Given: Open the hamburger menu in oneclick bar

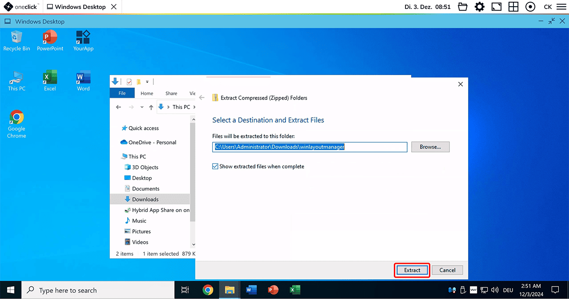Looking at the screenshot, I should coord(561,7).
